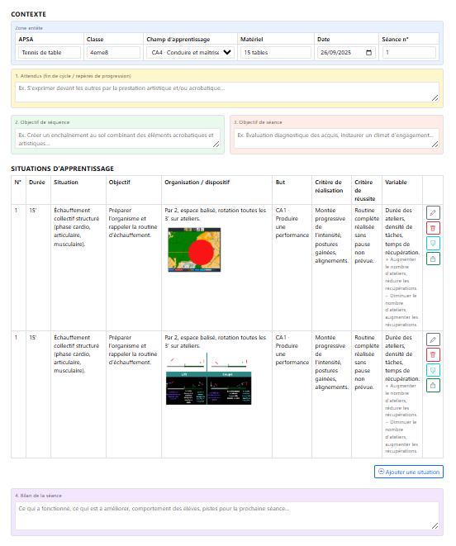Edit the situation row with the Lift/Coupé diagram

pyautogui.click(x=433, y=339)
